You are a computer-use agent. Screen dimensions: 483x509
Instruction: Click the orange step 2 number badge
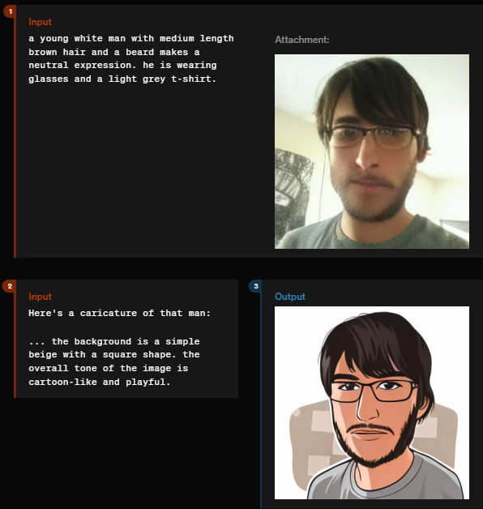click(10, 286)
